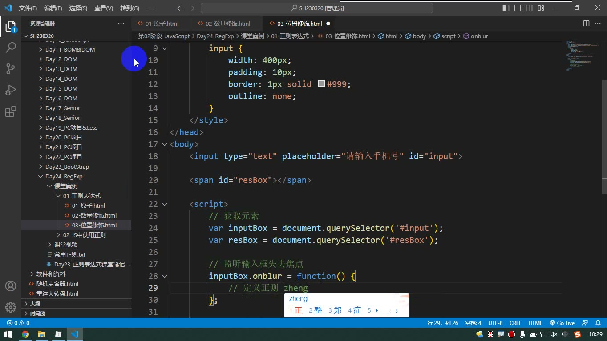The image size is (607, 341).
Task: Open the 选择(S) menu
Action: tap(78, 8)
